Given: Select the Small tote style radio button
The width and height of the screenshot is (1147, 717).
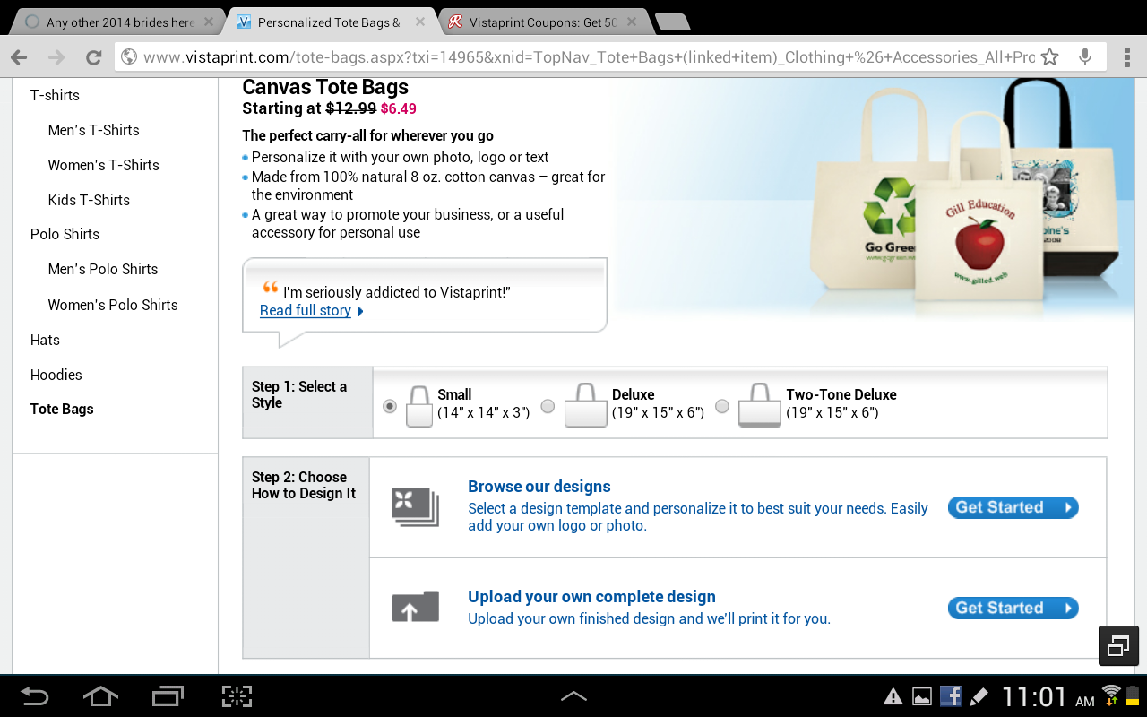Looking at the screenshot, I should [390, 406].
